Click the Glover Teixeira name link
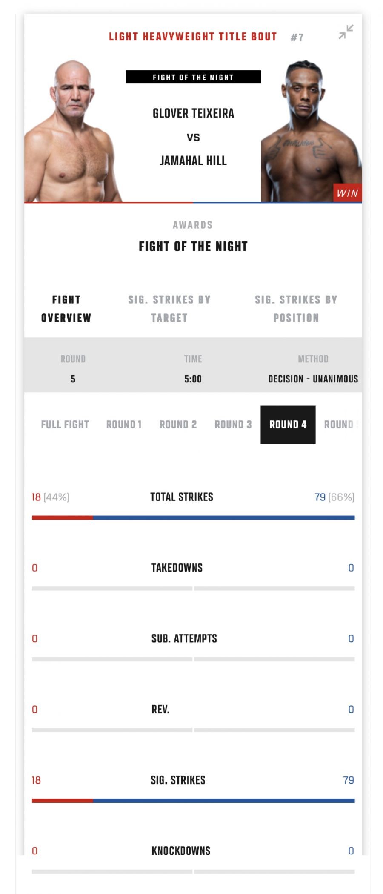 [x=193, y=114]
